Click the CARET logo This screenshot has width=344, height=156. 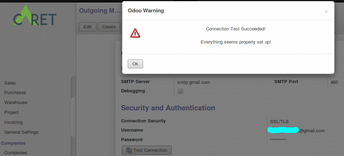point(35,18)
